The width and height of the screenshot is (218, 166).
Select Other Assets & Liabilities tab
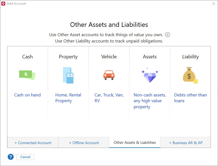pyautogui.click(x=135, y=142)
